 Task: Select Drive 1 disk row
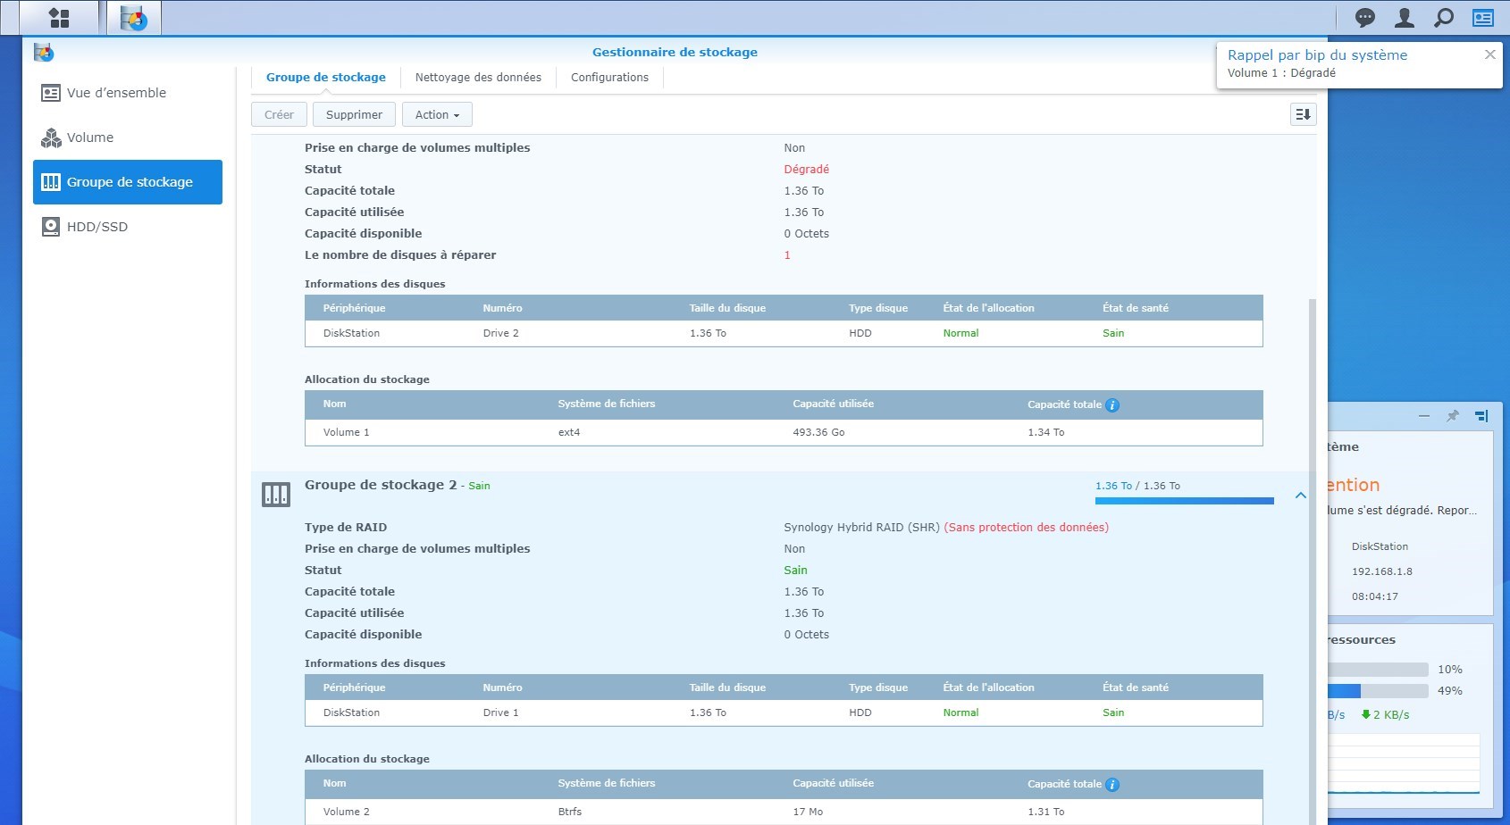click(784, 712)
